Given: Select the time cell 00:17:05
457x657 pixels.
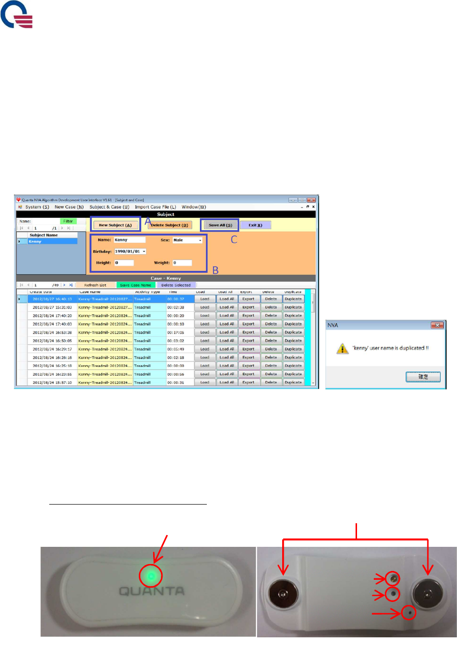Looking at the screenshot, I should [x=180, y=332].
